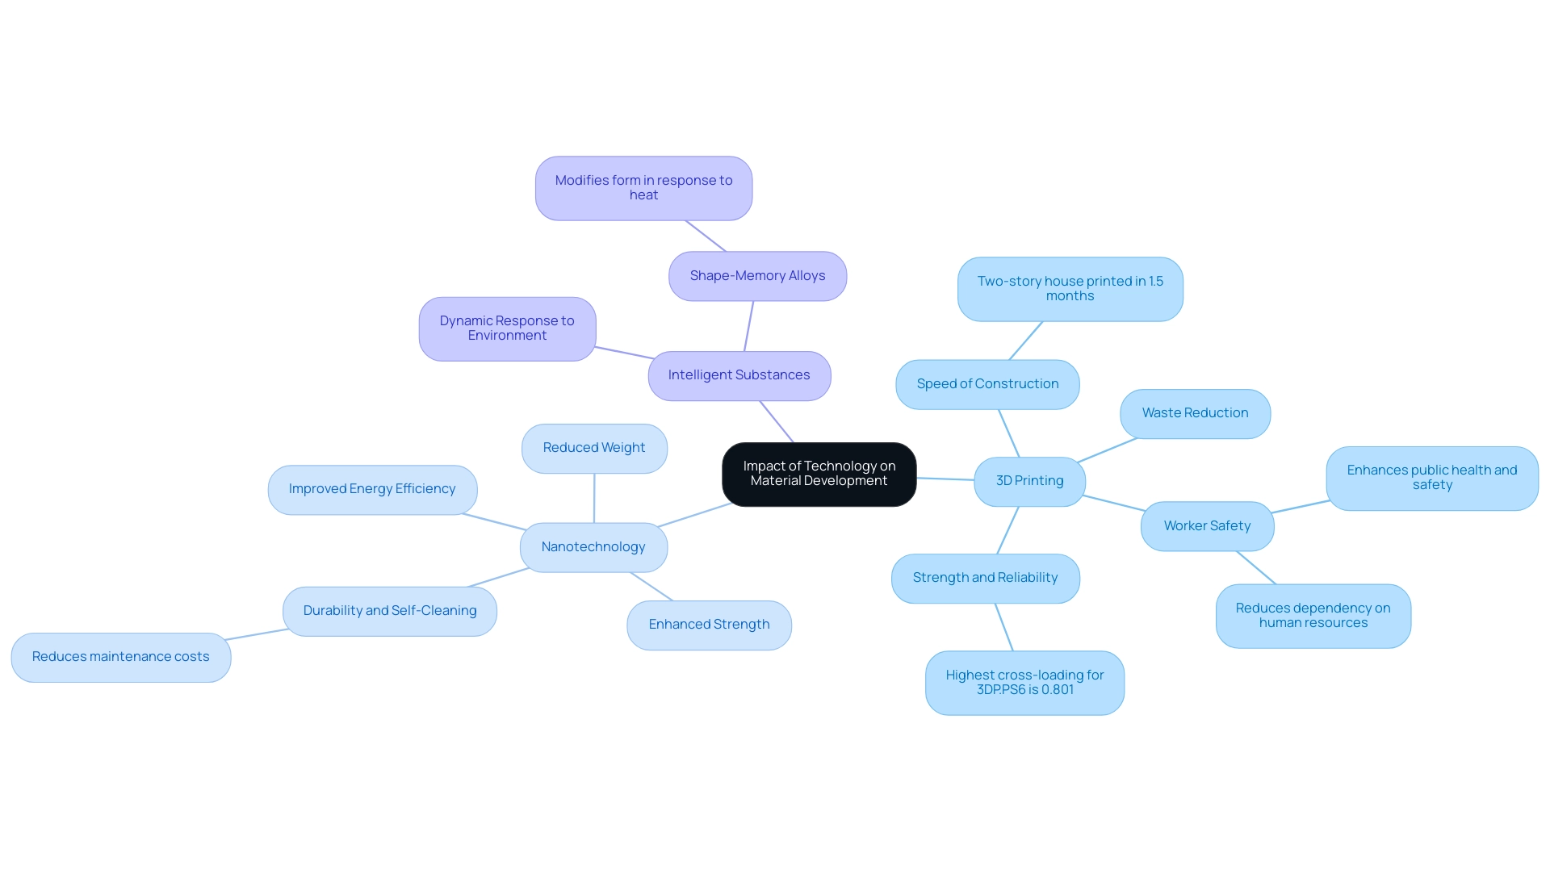This screenshot has width=1550, height=874.
Task: Toggle visibility of Intelligent Substances branch
Action: click(739, 374)
